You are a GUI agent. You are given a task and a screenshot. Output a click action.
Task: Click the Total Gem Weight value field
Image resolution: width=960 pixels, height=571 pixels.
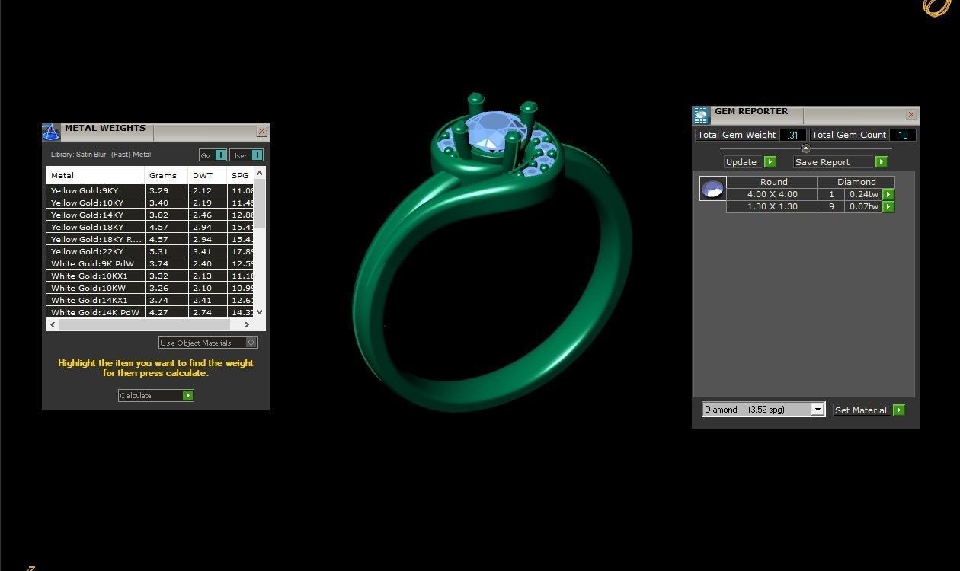[792, 135]
